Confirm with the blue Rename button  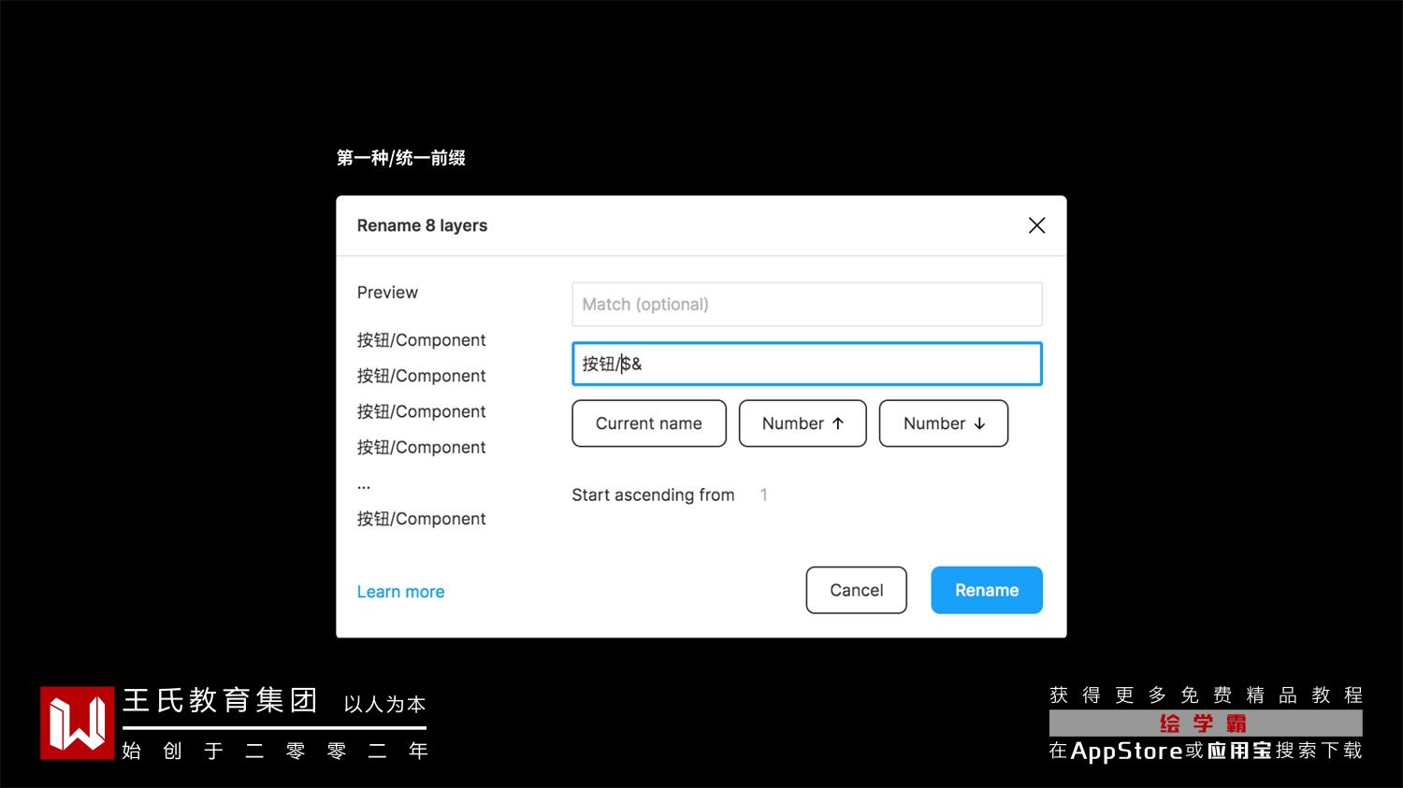[x=987, y=590]
